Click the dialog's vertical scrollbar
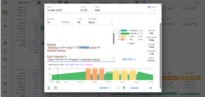Viewport: 205px width, 97px height. pos(160,56)
